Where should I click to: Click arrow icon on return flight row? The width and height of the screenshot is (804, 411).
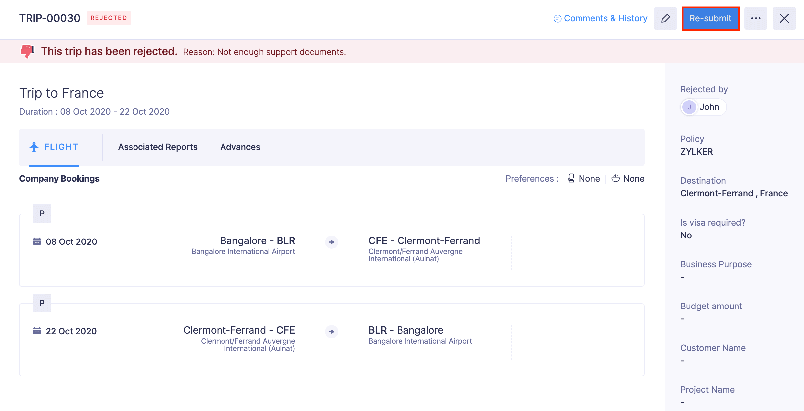[331, 331]
